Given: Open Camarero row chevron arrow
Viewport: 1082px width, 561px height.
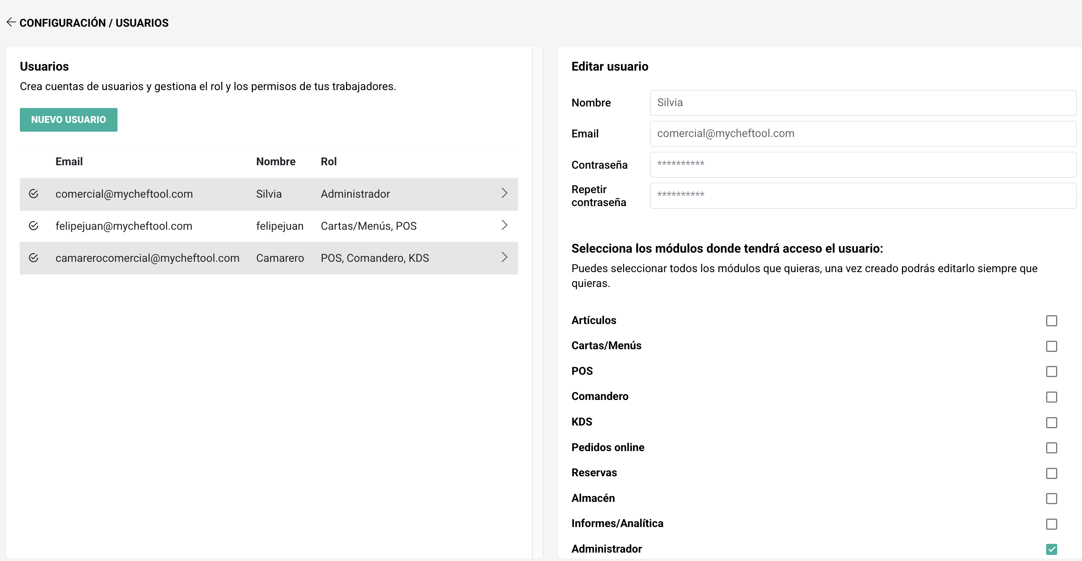Looking at the screenshot, I should click(x=504, y=257).
